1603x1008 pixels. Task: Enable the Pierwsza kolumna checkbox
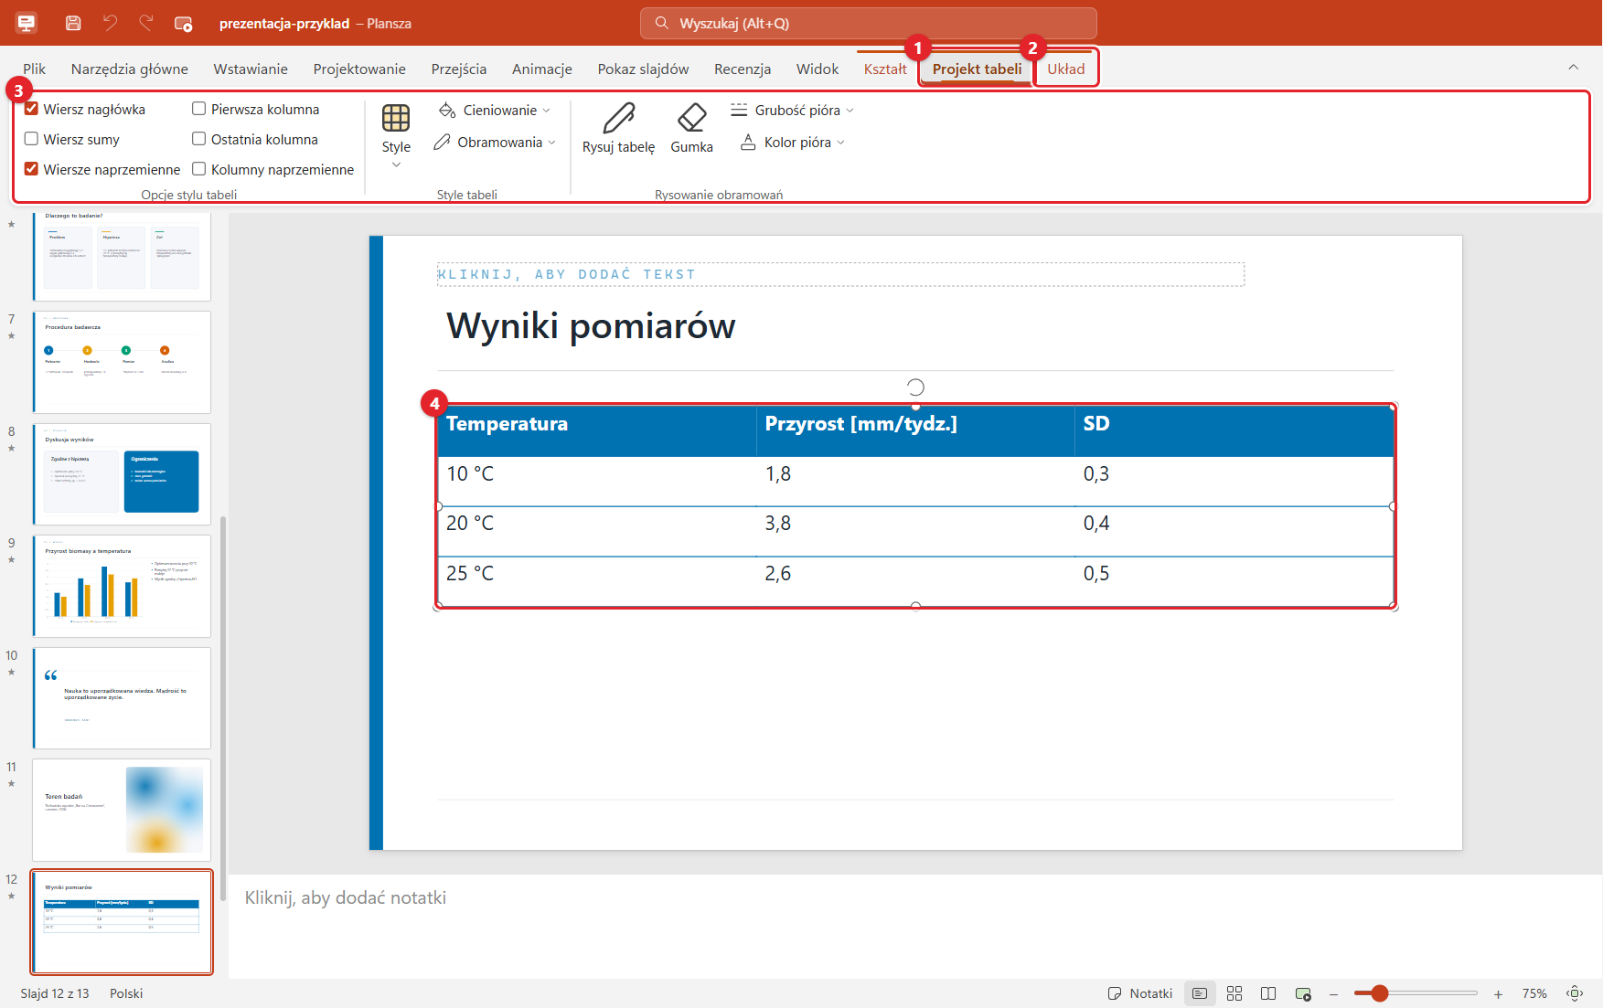(x=198, y=109)
